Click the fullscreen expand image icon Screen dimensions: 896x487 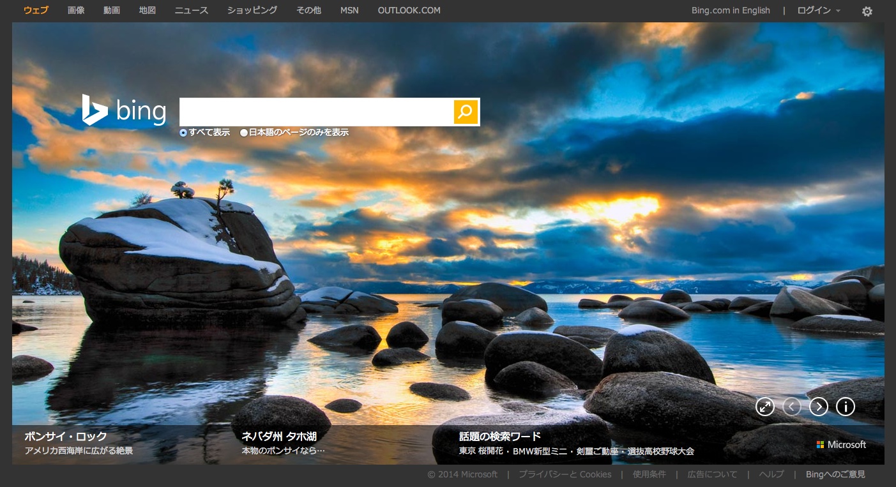click(764, 407)
